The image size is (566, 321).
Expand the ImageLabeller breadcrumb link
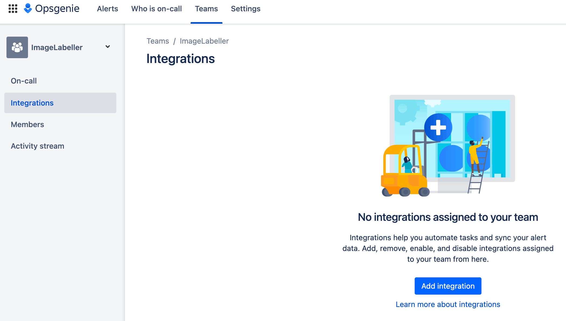point(204,41)
